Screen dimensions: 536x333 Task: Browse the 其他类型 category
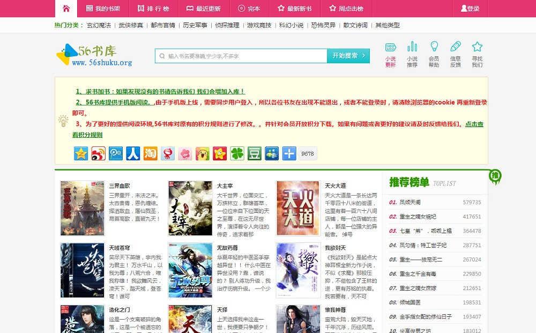[388, 25]
